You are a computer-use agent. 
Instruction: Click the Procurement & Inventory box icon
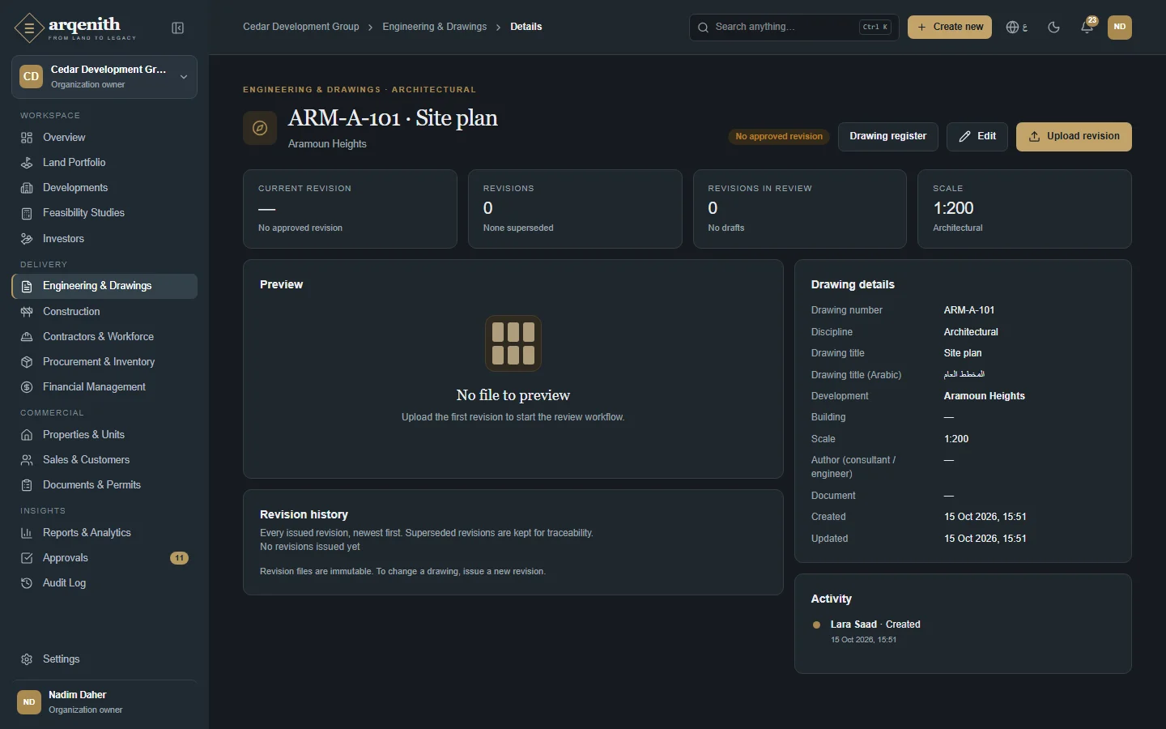27,362
